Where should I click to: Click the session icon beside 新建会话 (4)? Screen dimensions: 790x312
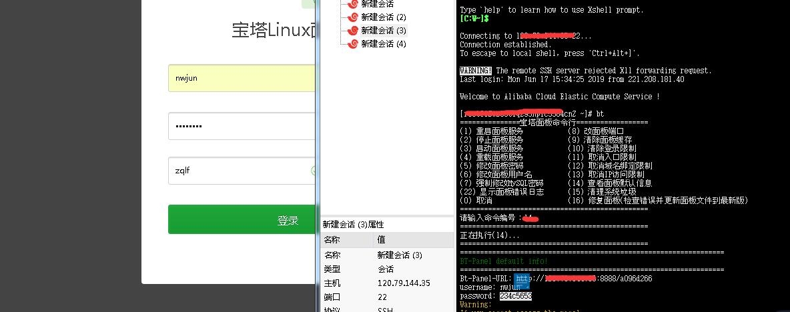pos(353,44)
